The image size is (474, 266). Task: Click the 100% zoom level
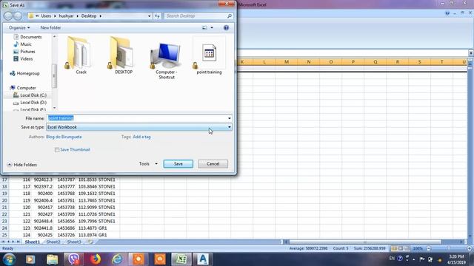tap(418, 248)
